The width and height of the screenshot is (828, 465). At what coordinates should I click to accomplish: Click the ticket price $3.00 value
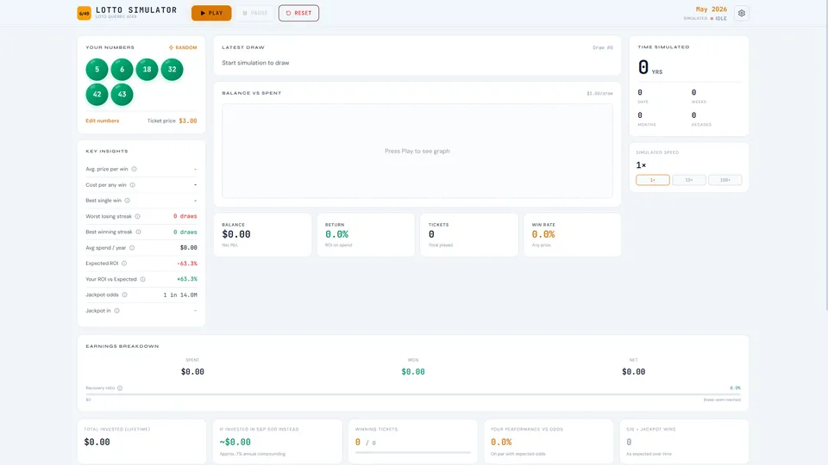tap(188, 121)
